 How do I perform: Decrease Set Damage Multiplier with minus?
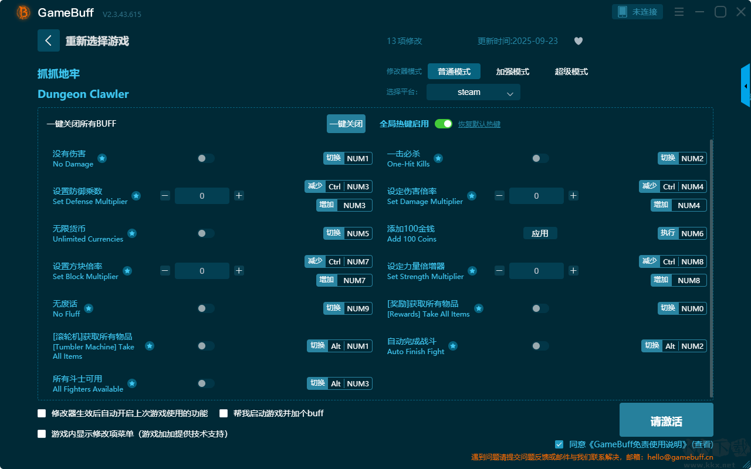tap(499, 196)
